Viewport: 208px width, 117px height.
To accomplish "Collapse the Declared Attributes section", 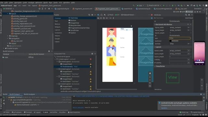I will pos(155,25).
